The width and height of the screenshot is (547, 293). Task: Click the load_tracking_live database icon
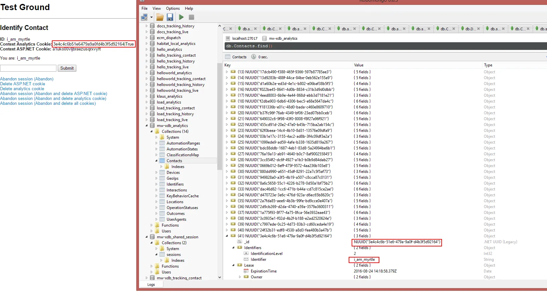[x=152, y=120]
